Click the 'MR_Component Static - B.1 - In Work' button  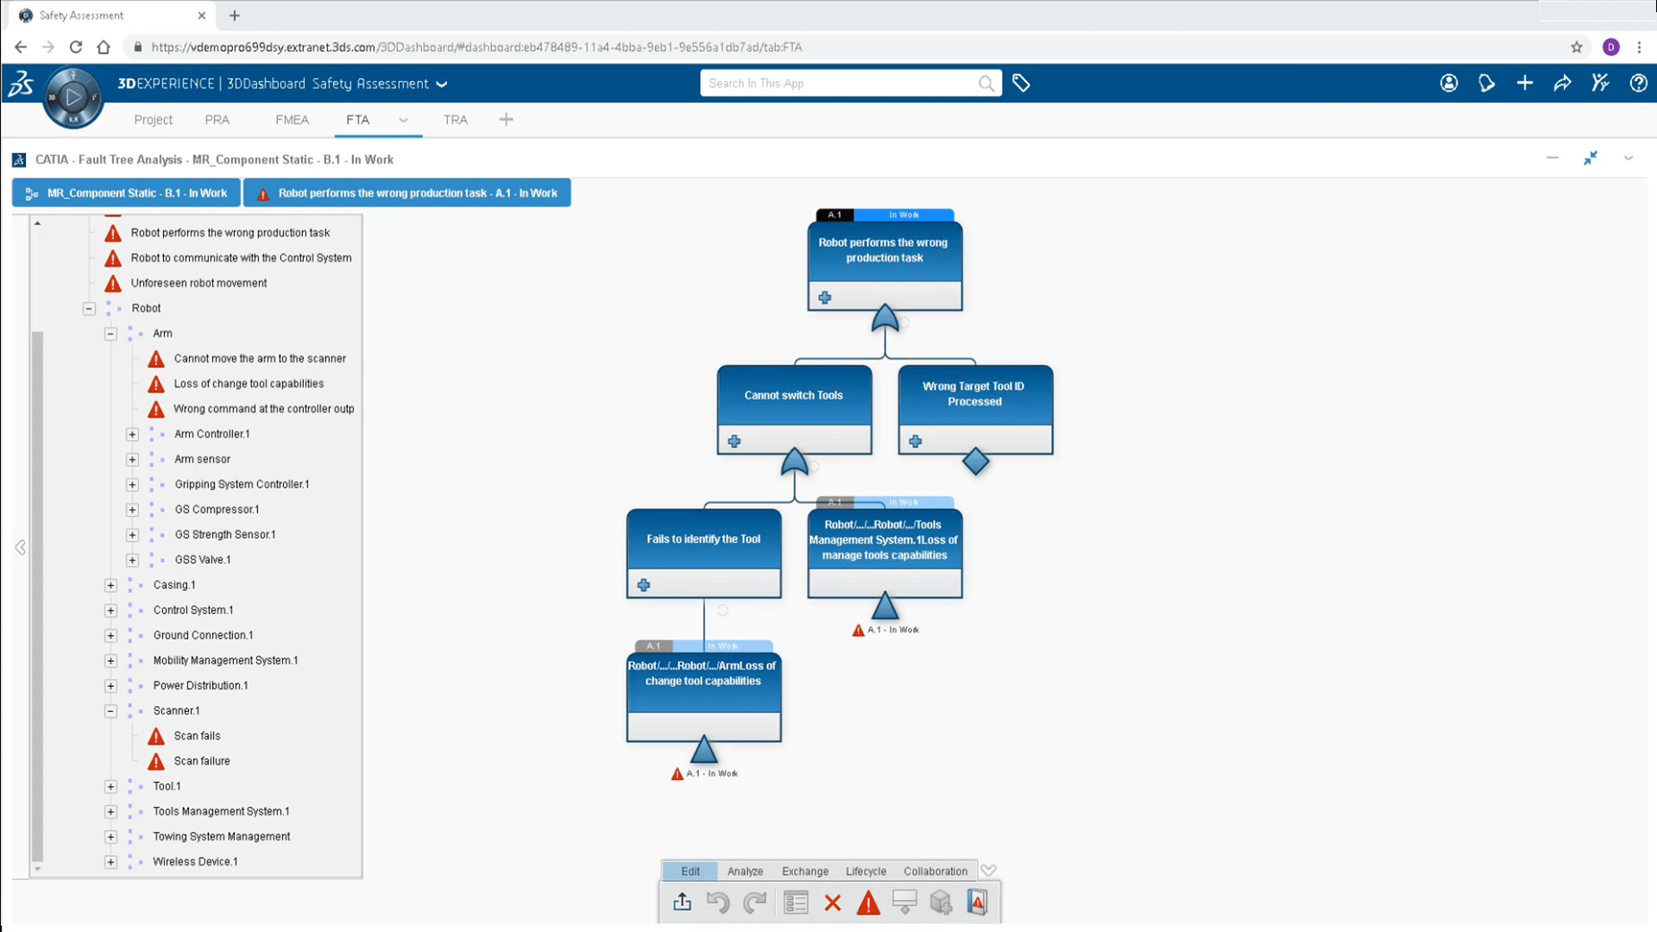127,193
